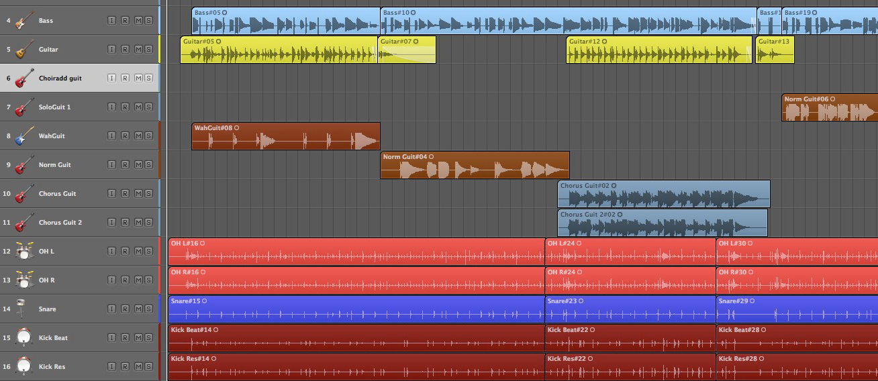The image size is (878, 381).
Task: Select the Chorus Guit 2#02 region
Action: click(663, 223)
